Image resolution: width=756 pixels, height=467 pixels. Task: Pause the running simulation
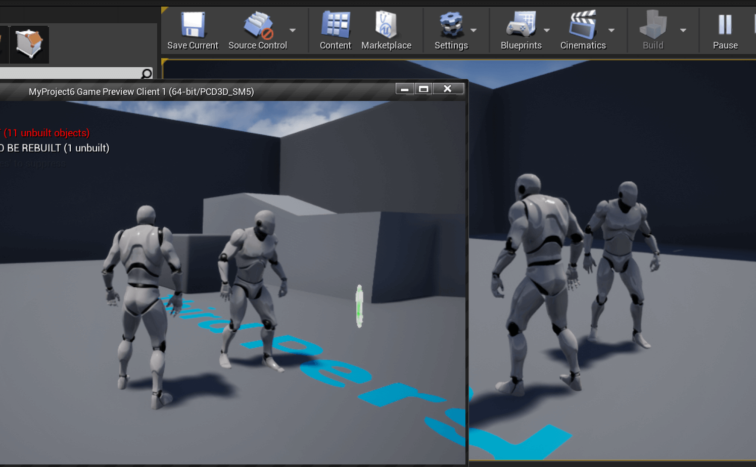click(x=725, y=30)
